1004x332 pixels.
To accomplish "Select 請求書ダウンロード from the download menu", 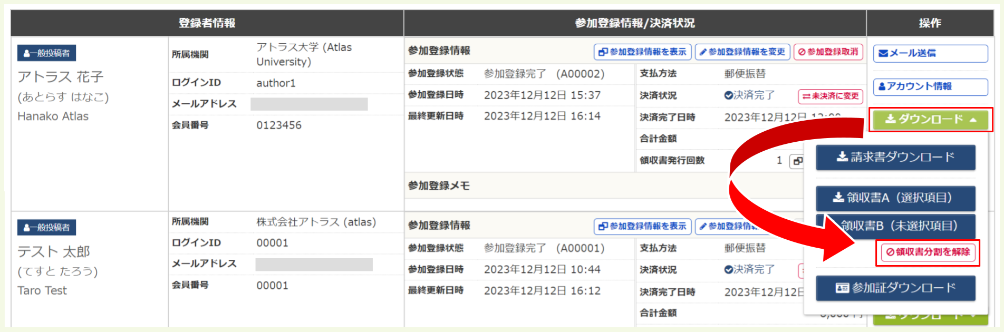I will [895, 158].
